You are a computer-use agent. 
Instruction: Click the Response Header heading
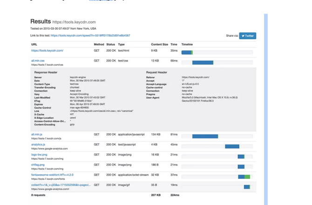point(46,72)
